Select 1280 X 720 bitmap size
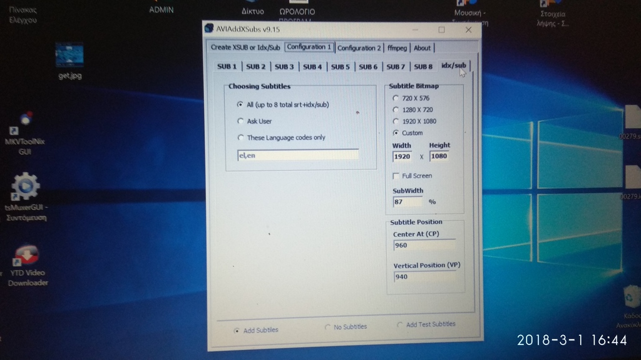Viewport: 641px width, 360px height. tap(395, 109)
